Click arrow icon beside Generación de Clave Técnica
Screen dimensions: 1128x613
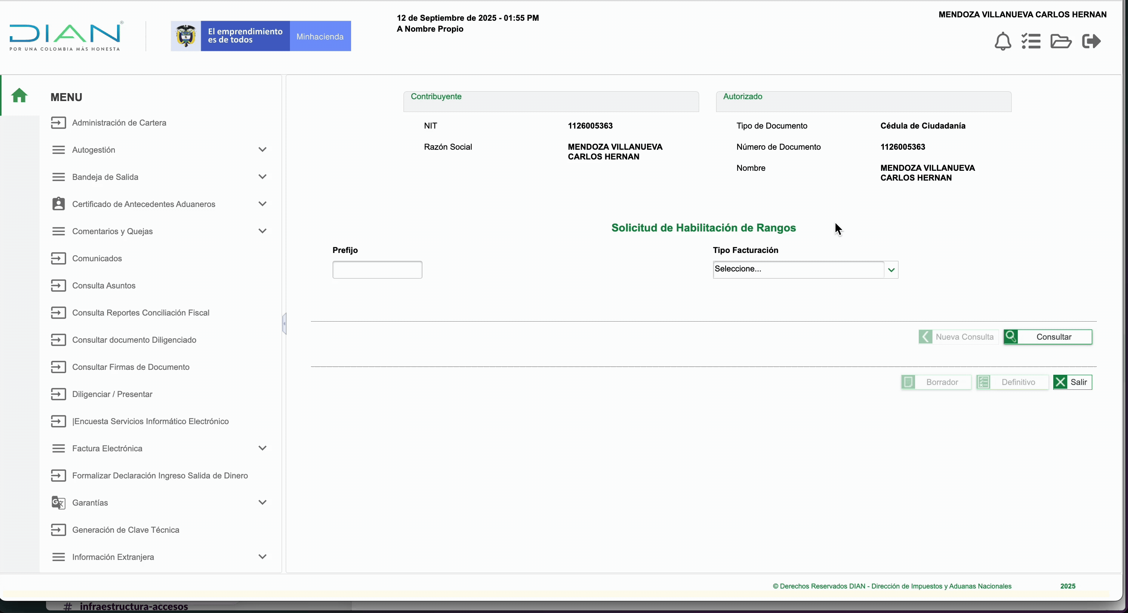(x=58, y=530)
